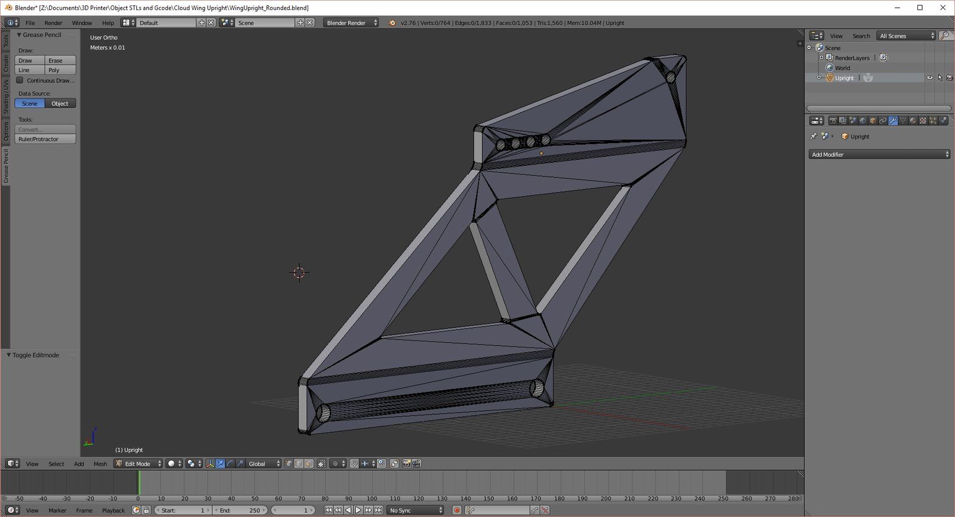Click the pin icon in properties panel
This screenshot has height=517, width=955.
tap(813, 136)
